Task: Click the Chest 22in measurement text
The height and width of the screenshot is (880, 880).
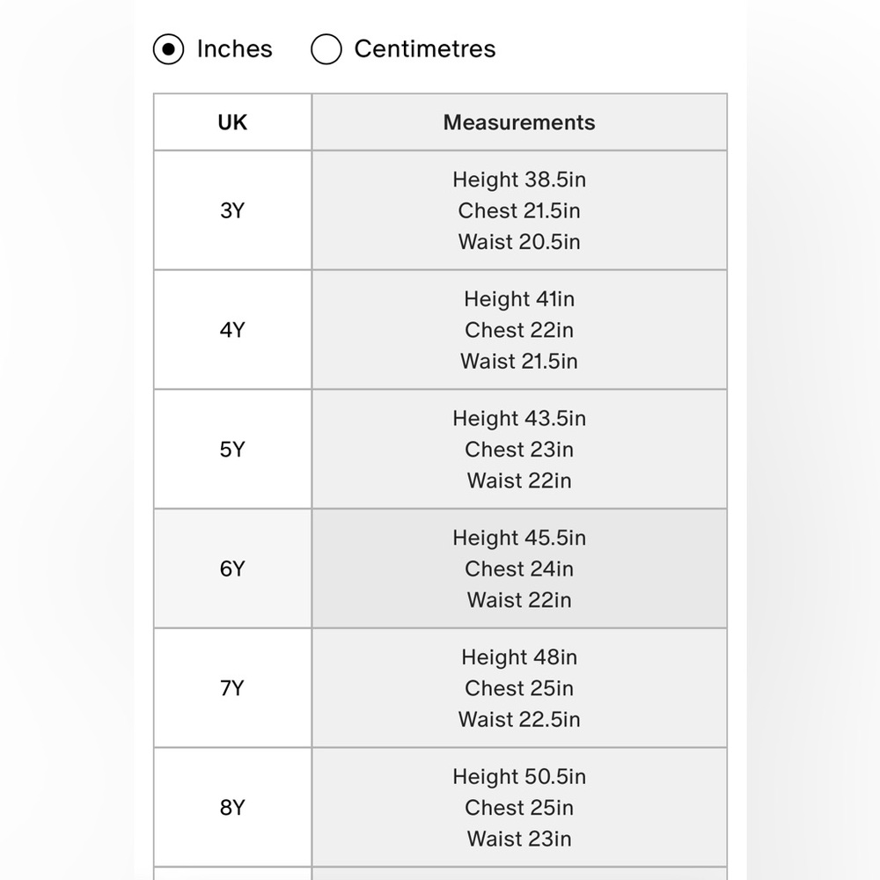Action: tap(519, 330)
